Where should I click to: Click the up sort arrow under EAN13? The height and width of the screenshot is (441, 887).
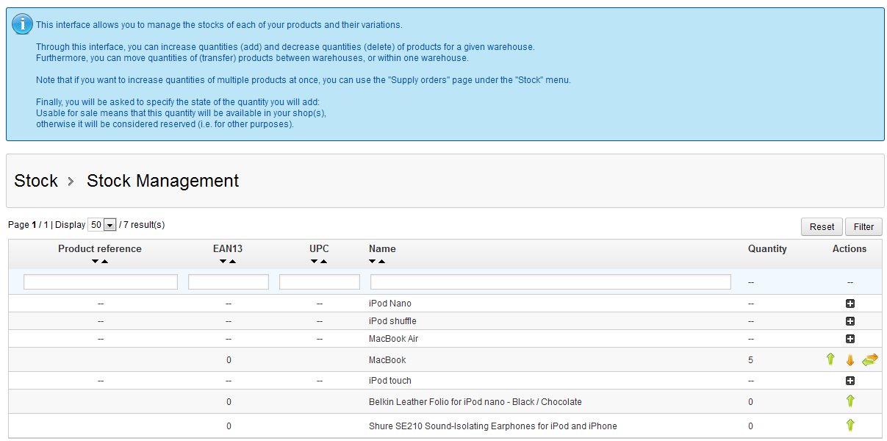pos(232,262)
